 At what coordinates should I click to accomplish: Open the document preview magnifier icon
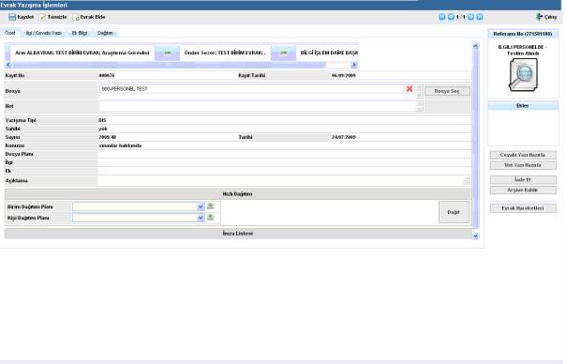523,74
